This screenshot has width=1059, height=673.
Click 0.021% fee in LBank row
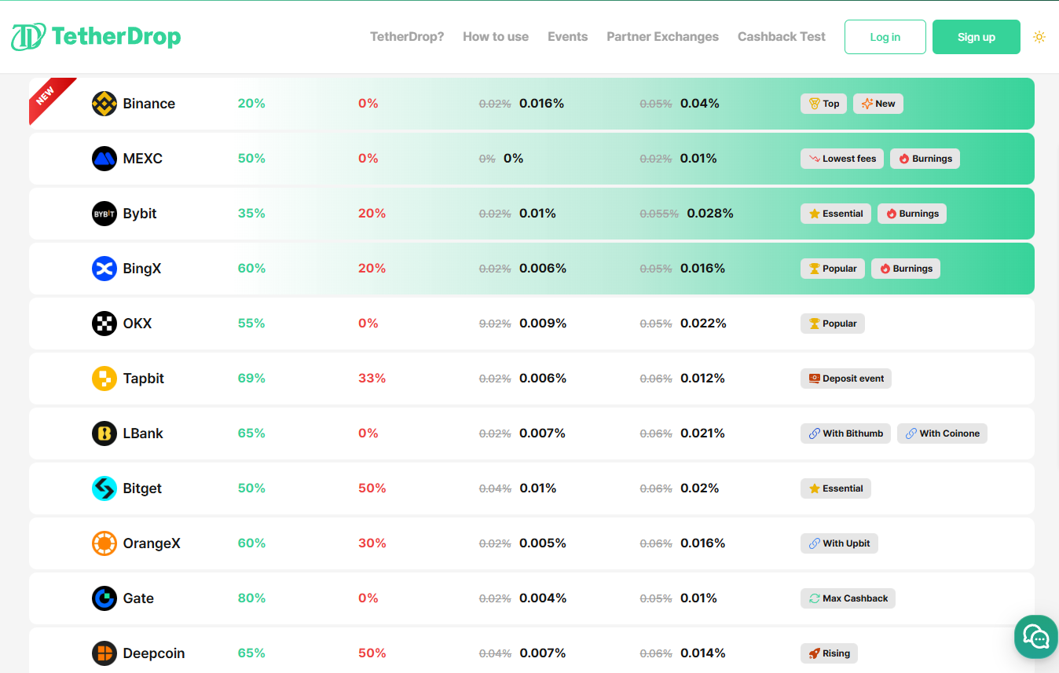click(702, 433)
